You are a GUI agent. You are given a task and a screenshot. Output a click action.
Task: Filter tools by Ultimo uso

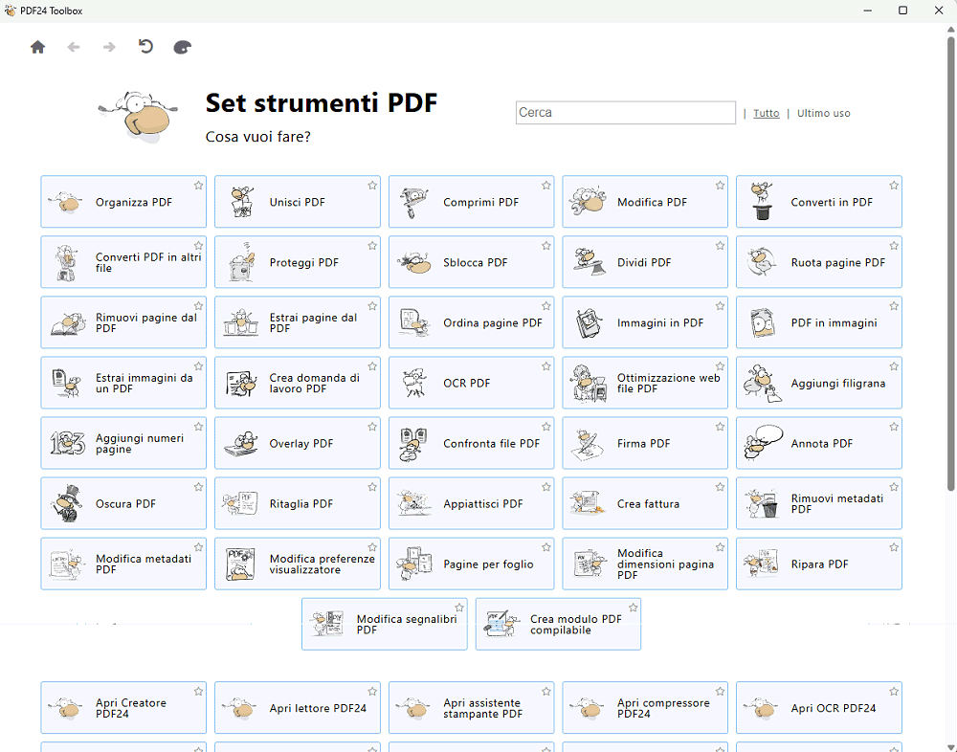(x=823, y=114)
